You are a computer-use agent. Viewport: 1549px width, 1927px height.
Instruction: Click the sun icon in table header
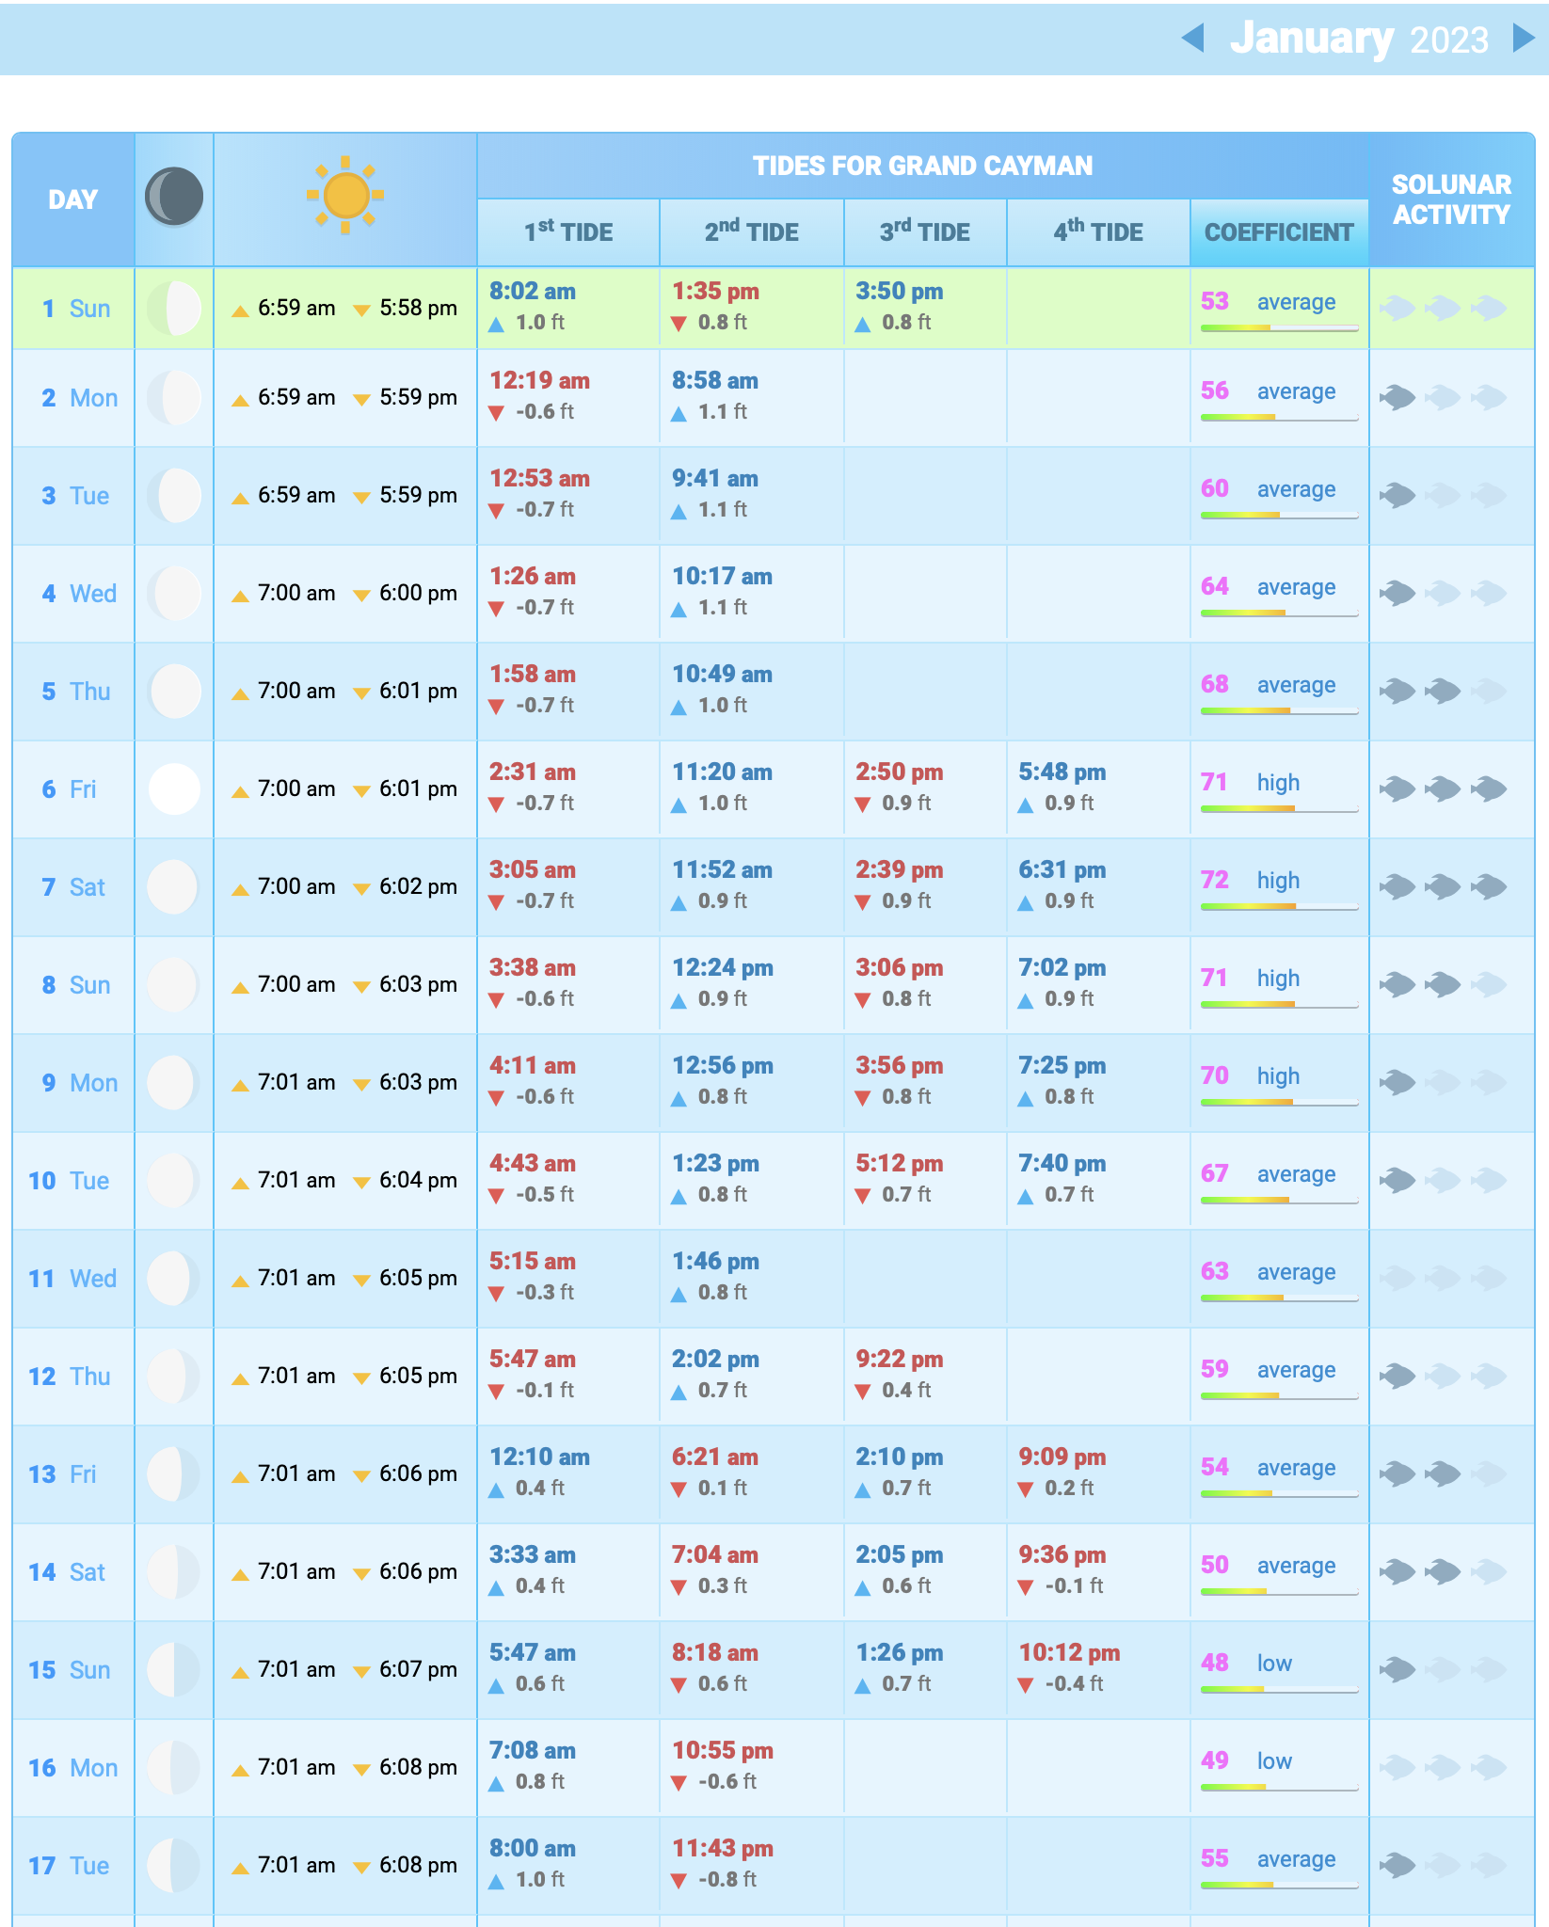(x=345, y=195)
